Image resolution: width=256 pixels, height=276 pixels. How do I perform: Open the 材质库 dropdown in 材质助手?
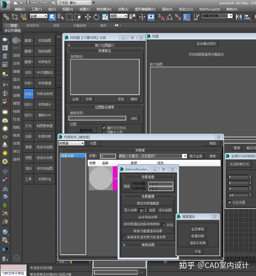click(x=71, y=143)
